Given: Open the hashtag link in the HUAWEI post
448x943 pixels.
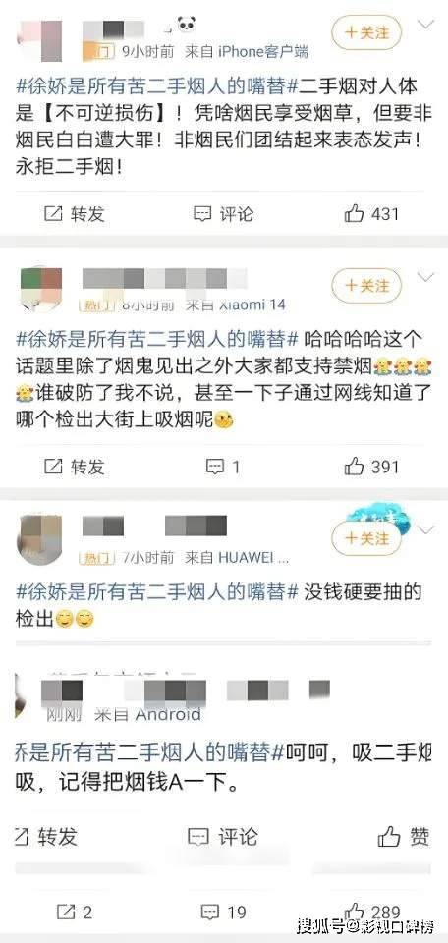Looking at the screenshot, I should pyautogui.click(x=157, y=591).
